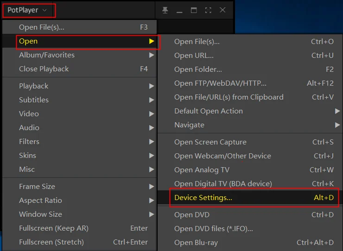Expand the Frame Size submenu
Viewport: 343px width, 251px height.
(80, 187)
